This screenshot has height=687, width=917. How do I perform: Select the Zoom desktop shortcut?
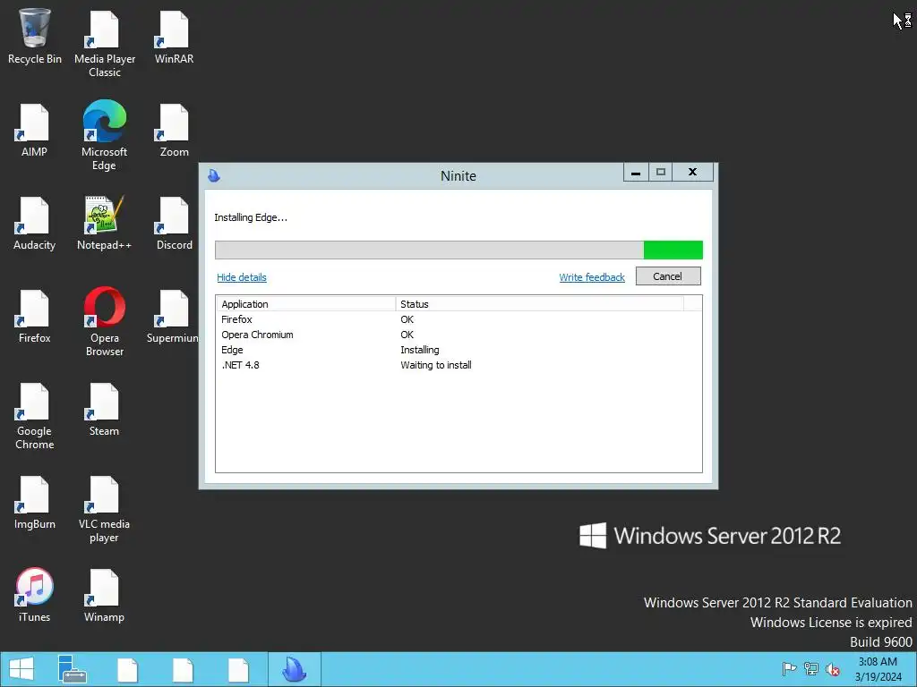174,130
